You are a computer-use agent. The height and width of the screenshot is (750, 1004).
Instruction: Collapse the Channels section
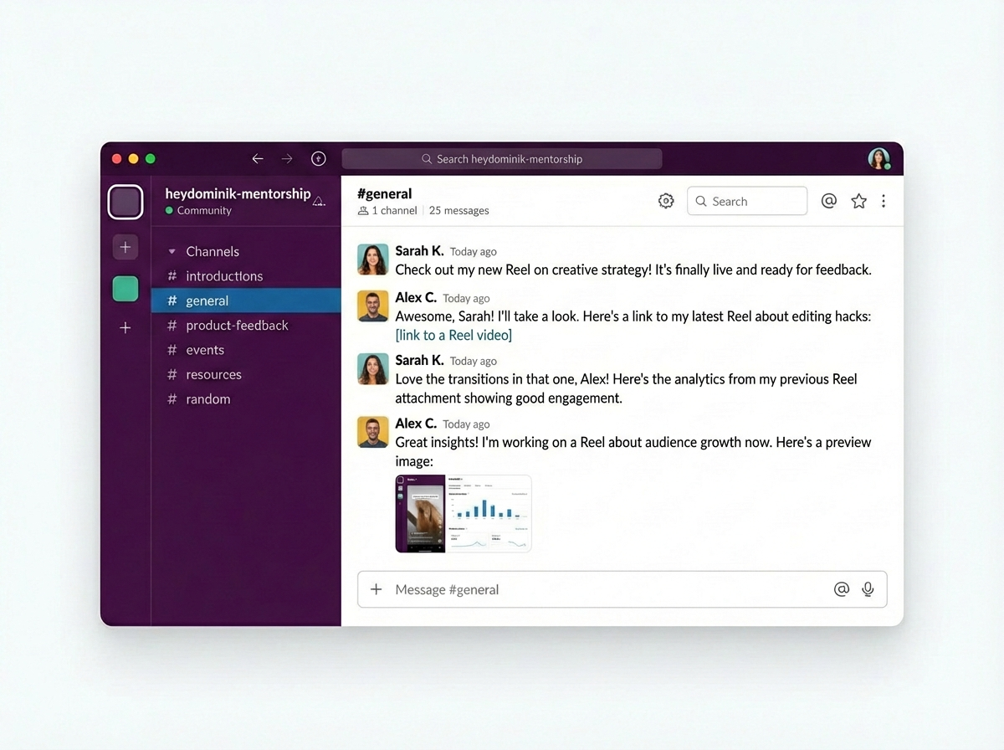[x=173, y=251]
